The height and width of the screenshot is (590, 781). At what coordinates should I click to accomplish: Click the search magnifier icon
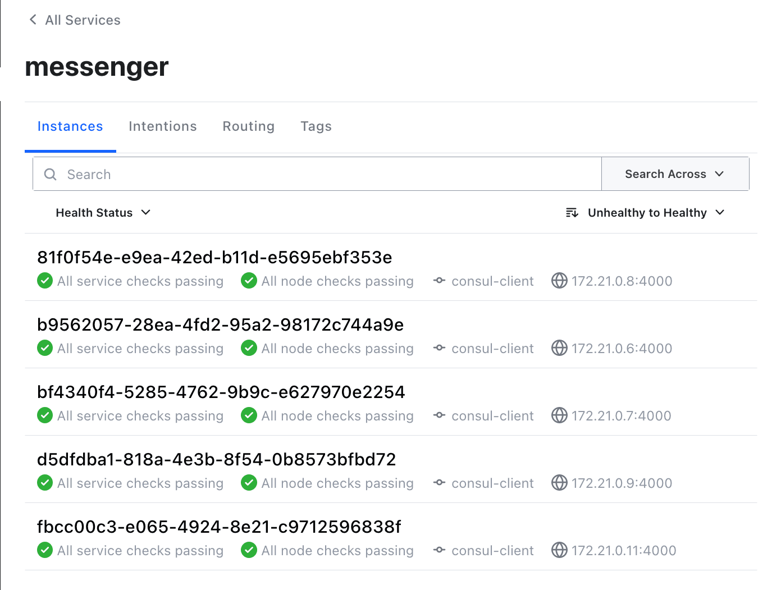point(50,174)
